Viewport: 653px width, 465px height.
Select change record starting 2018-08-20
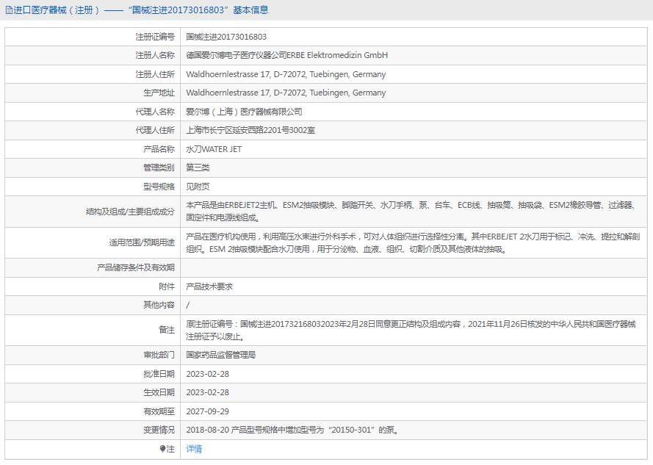pos(292,430)
